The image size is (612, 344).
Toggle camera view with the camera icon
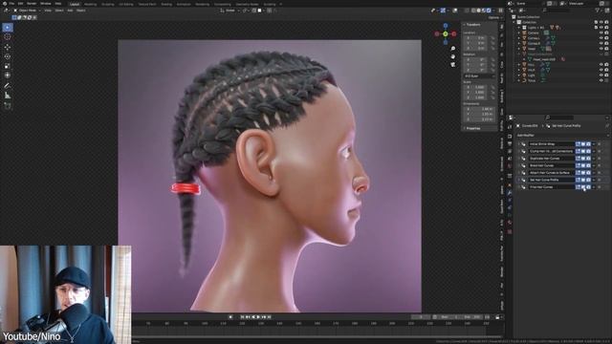click(452, 65)
